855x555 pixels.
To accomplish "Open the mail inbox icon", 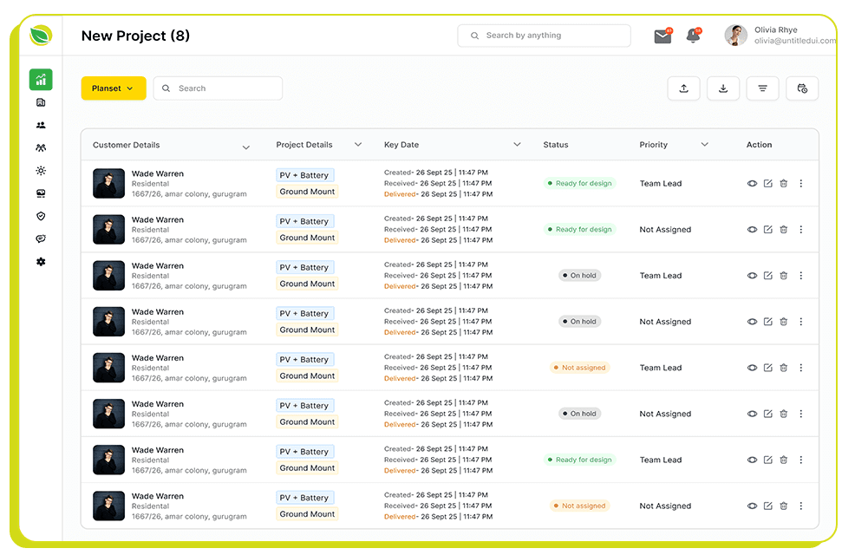I will 662,36.
